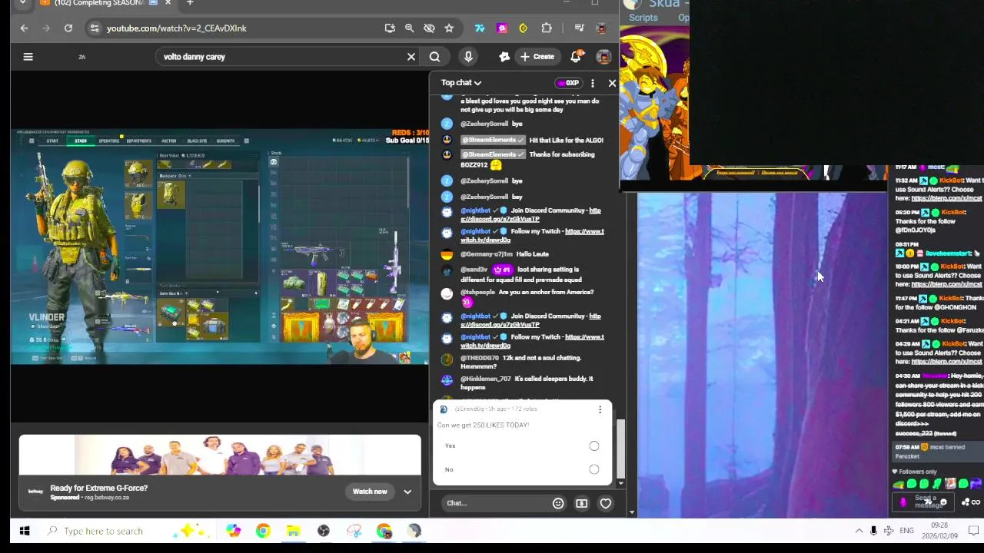Click the Betway sponsored banner image

[220, 456]
